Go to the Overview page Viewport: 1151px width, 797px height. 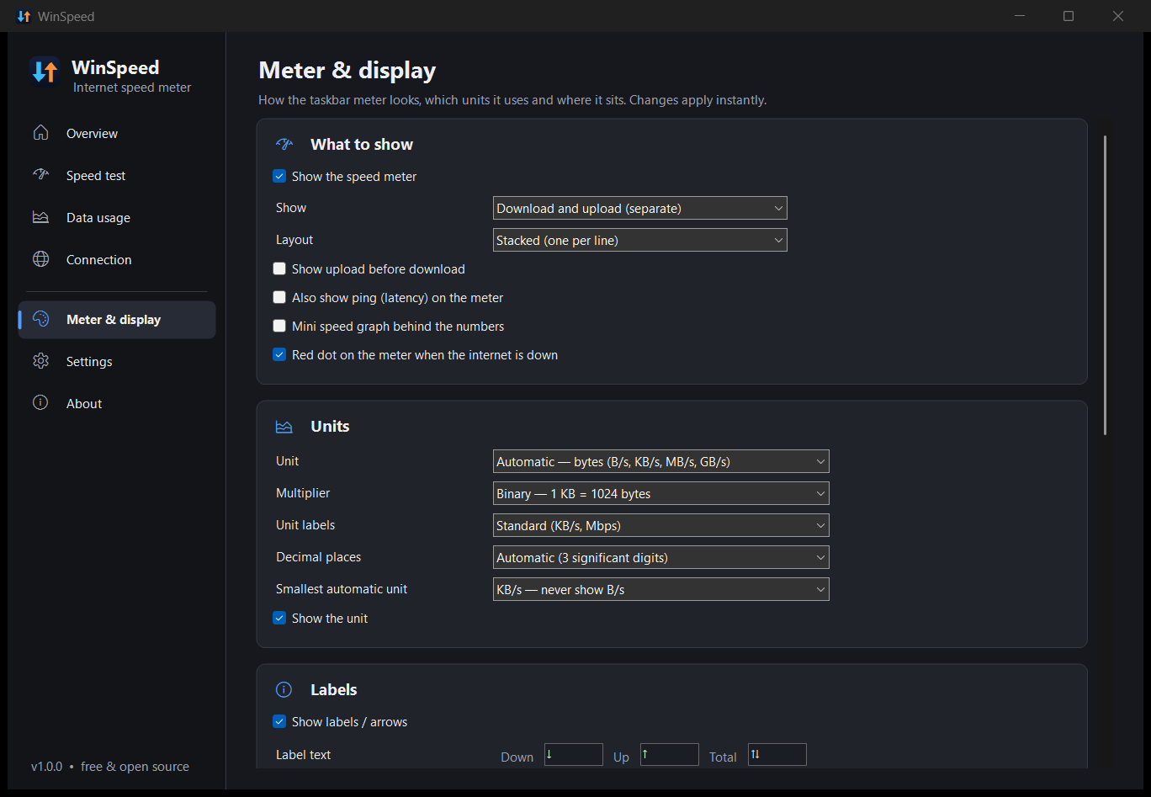point(117,133)
